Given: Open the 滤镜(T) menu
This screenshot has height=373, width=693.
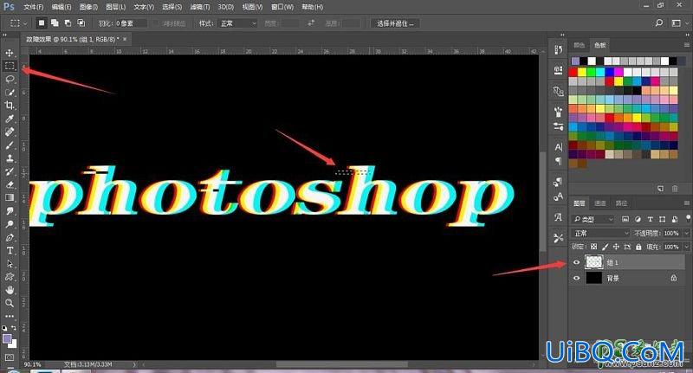Looking at the screenshot, I should [200, 7].
